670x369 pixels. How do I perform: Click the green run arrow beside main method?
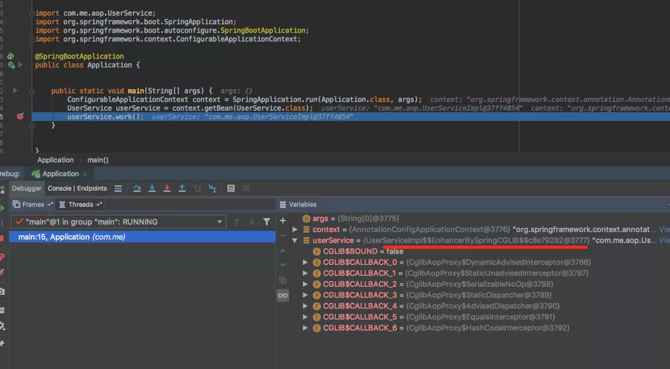pos(15,90)
